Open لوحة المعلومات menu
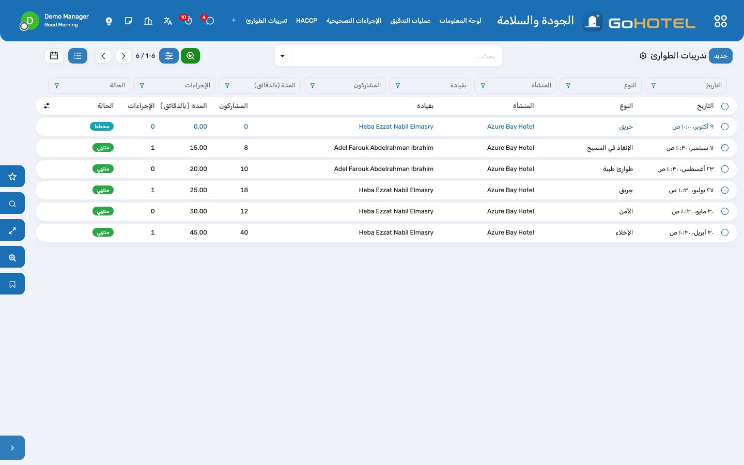 (x=460, y=21)
